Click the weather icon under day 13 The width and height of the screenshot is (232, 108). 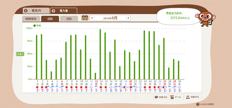pyautogui.click(x=96, y=87)
